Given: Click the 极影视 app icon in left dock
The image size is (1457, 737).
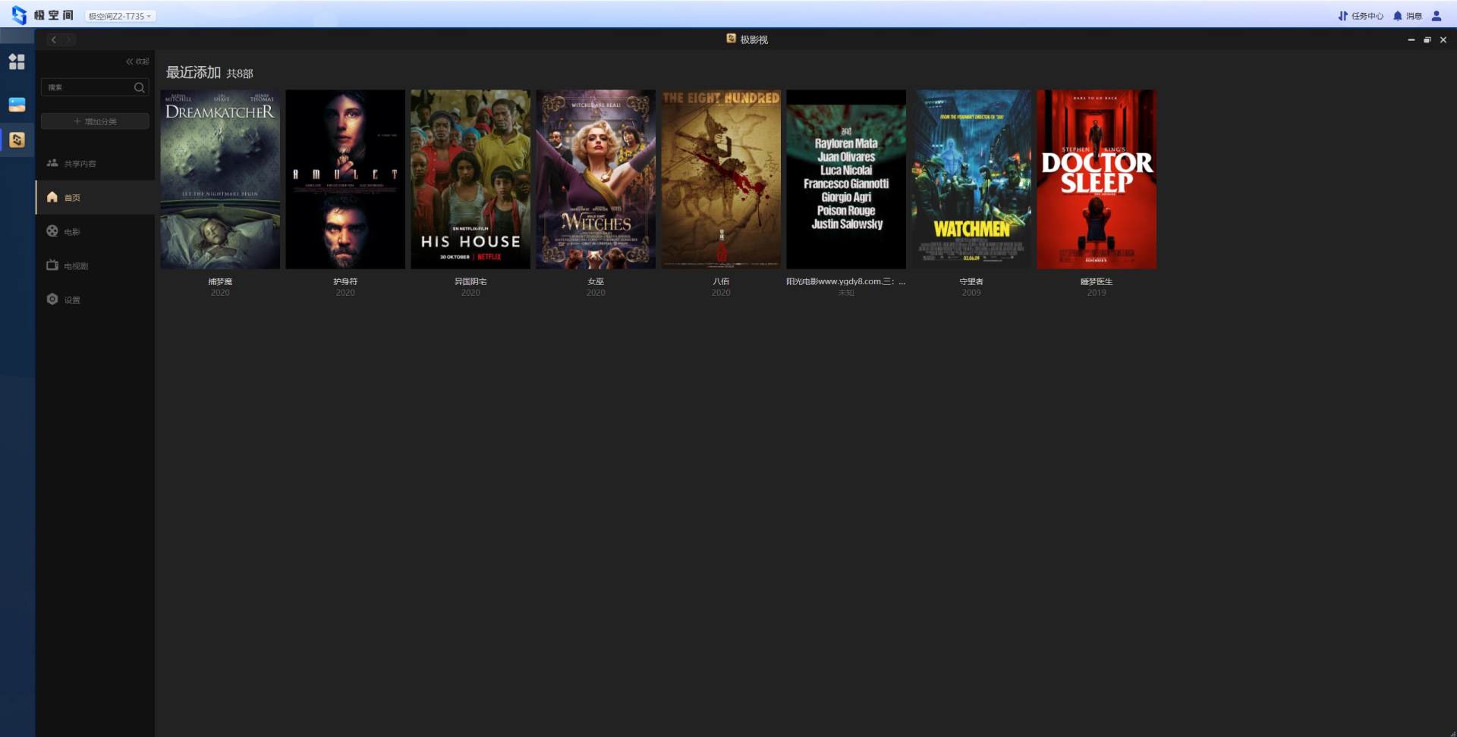Looking at the screenshot, I should (17, 140).
